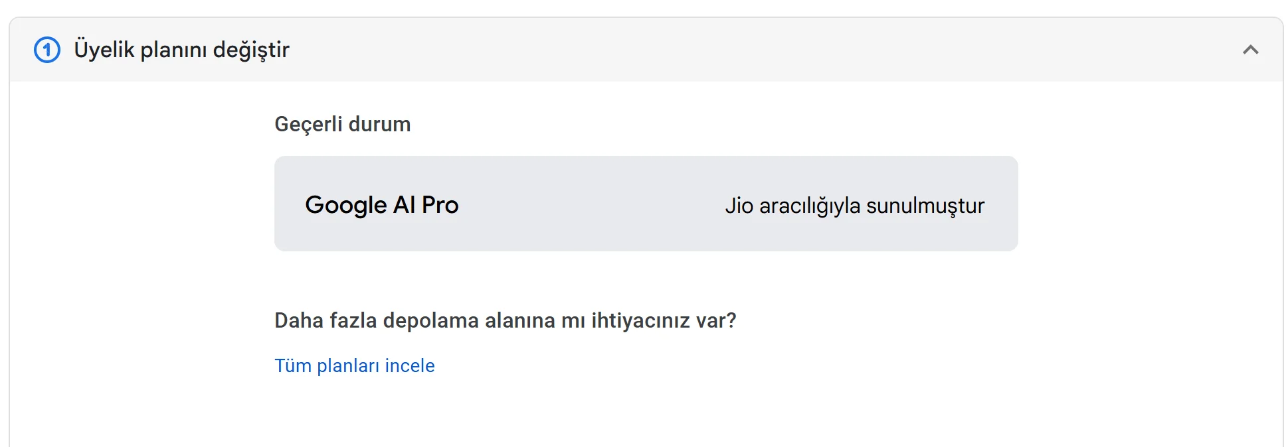Click the word Google in plan card
The image size is (1286, 447).
point(345,205)
